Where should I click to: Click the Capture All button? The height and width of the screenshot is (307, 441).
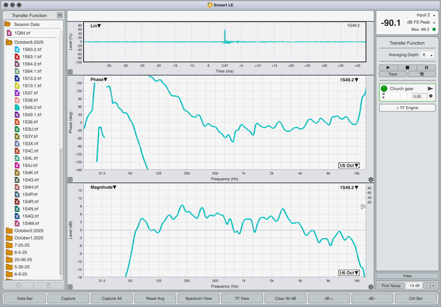[112, 298]
